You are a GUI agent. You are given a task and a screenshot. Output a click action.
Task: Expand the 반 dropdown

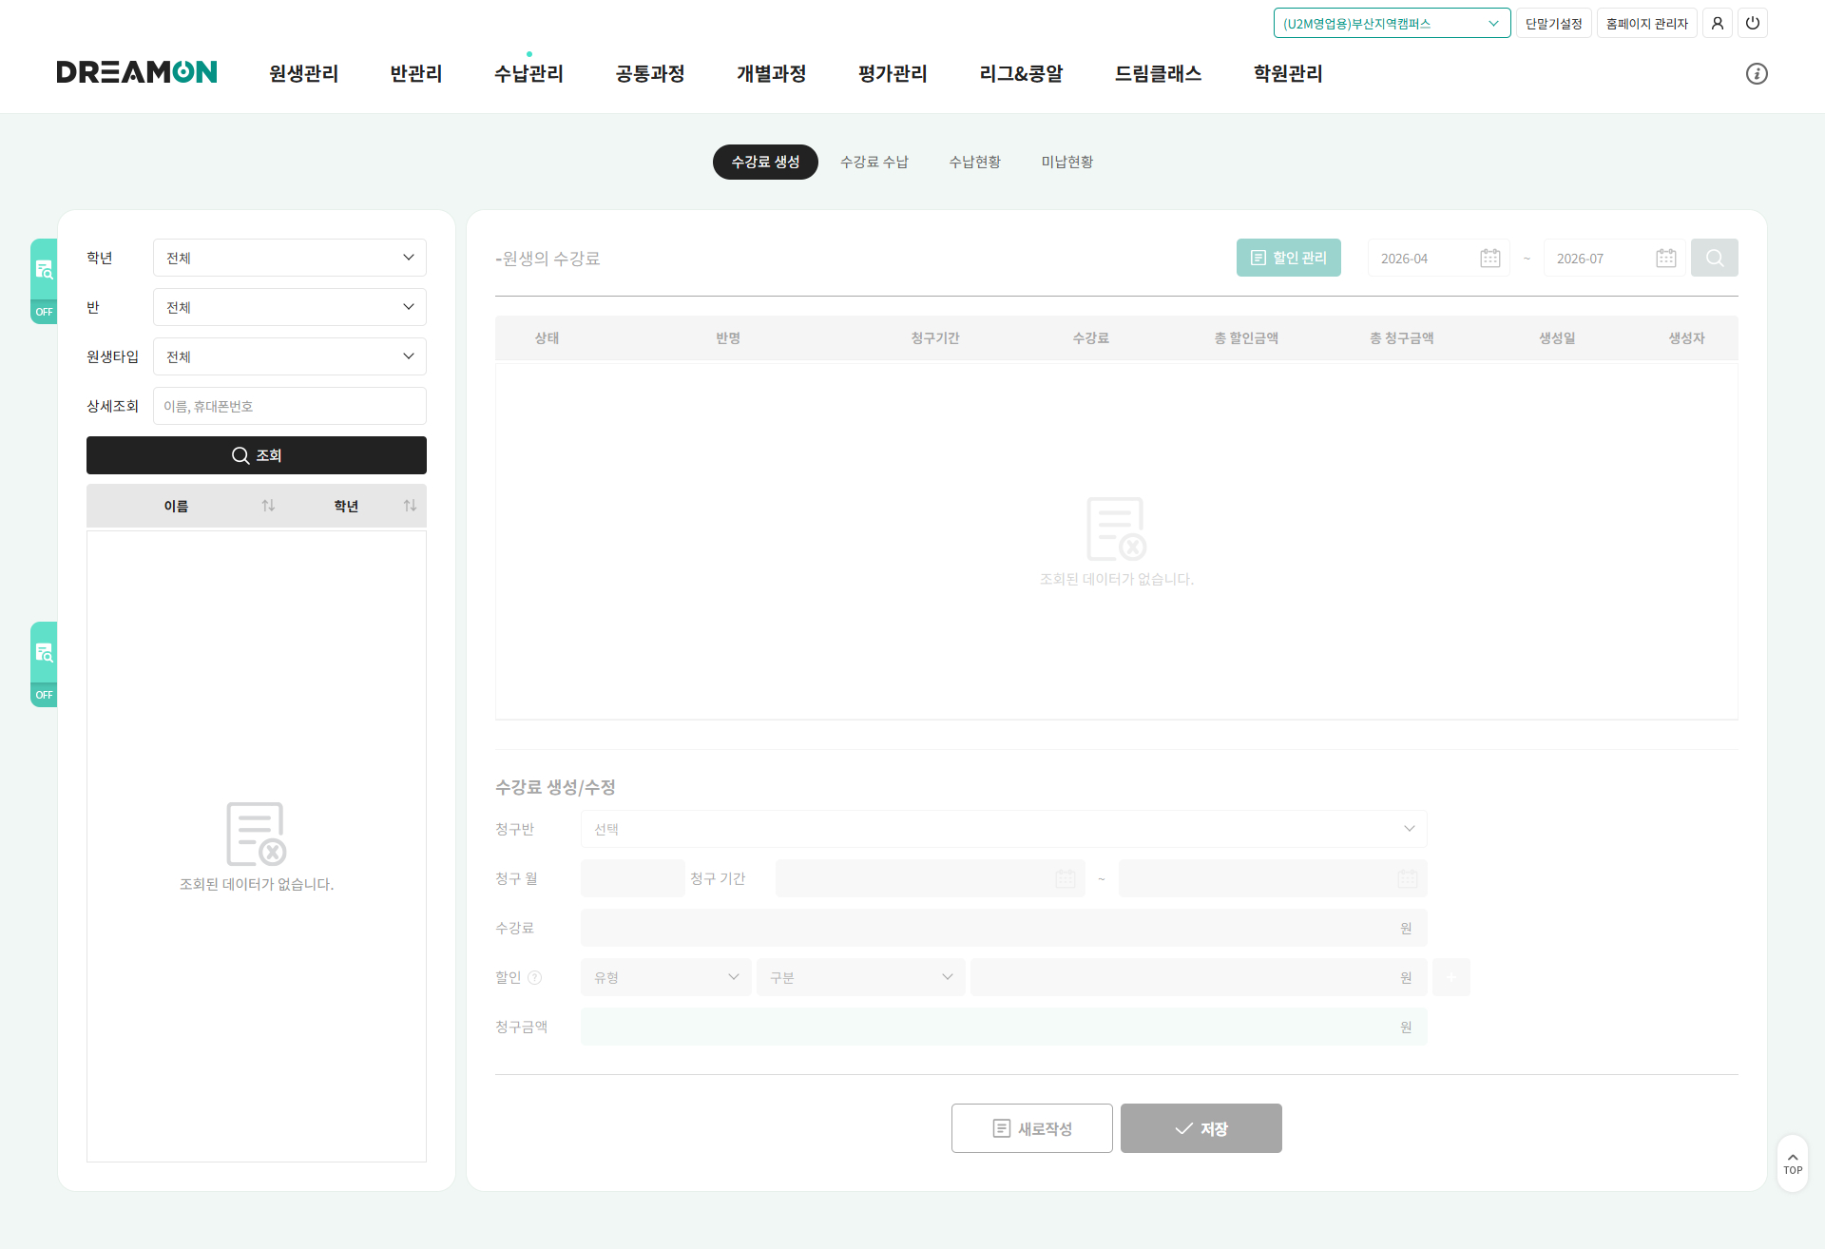pos(290,307)
